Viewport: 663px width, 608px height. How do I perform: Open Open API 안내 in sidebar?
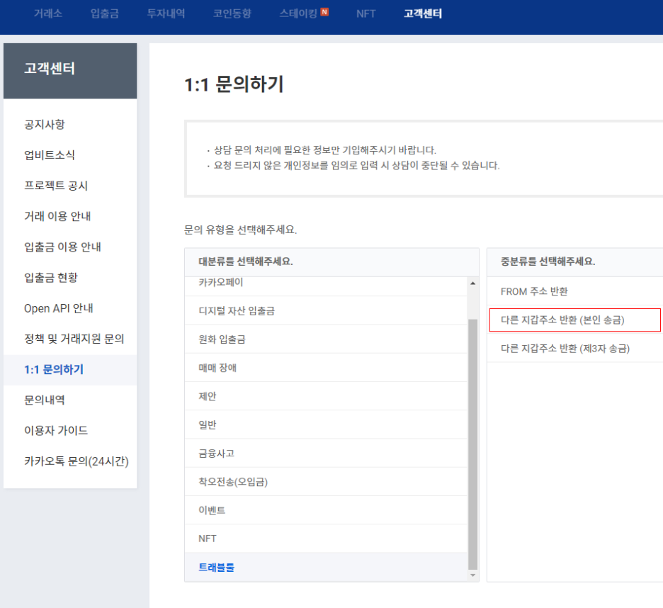click(59, 308)
